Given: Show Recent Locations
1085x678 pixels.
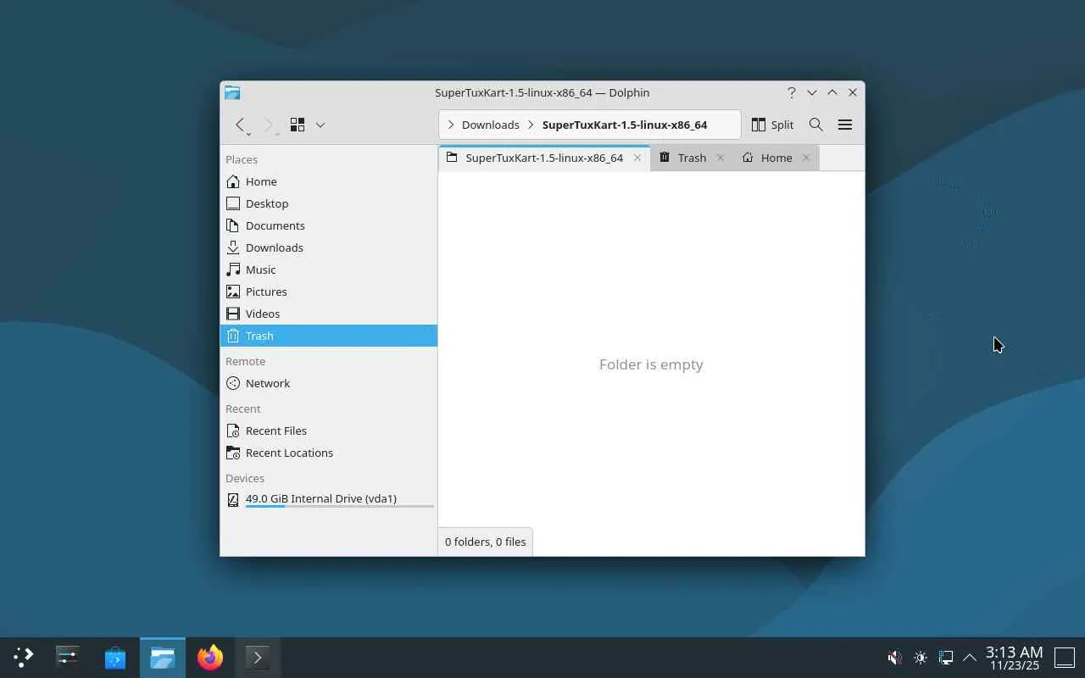Looking at the screenshot, I should pyautogui.click(x=329, y=453).
